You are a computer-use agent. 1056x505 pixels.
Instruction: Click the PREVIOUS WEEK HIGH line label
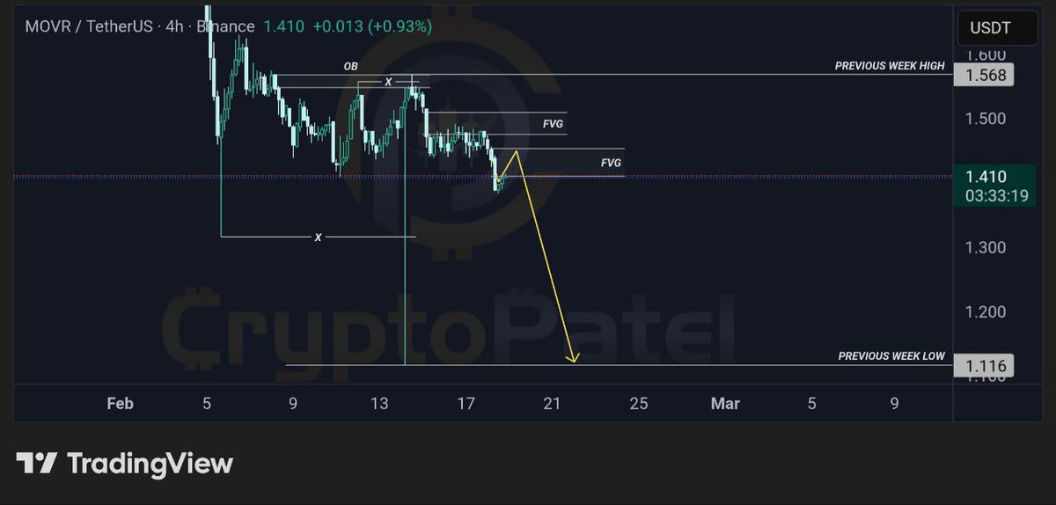point(890,66)
